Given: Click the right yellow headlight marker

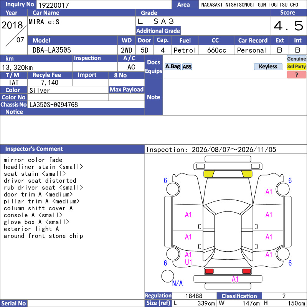Looking at the screenshot, I should 247,174.
